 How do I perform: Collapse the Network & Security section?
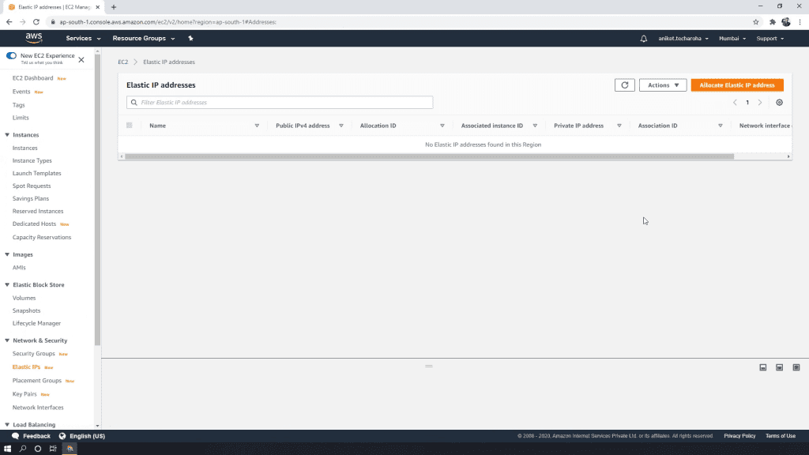[7, 340]
